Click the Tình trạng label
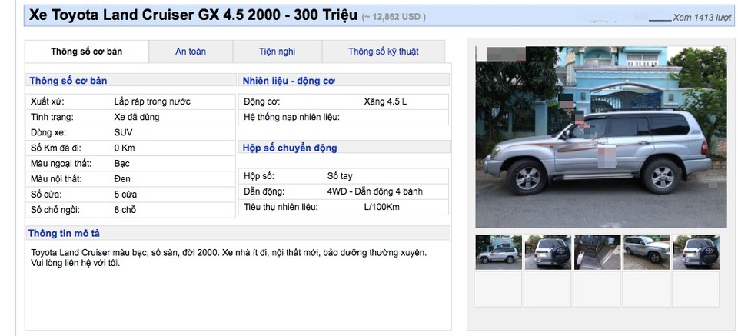Image resolution: width=738 pixels, height=336 pixels. tap(52, 117)
